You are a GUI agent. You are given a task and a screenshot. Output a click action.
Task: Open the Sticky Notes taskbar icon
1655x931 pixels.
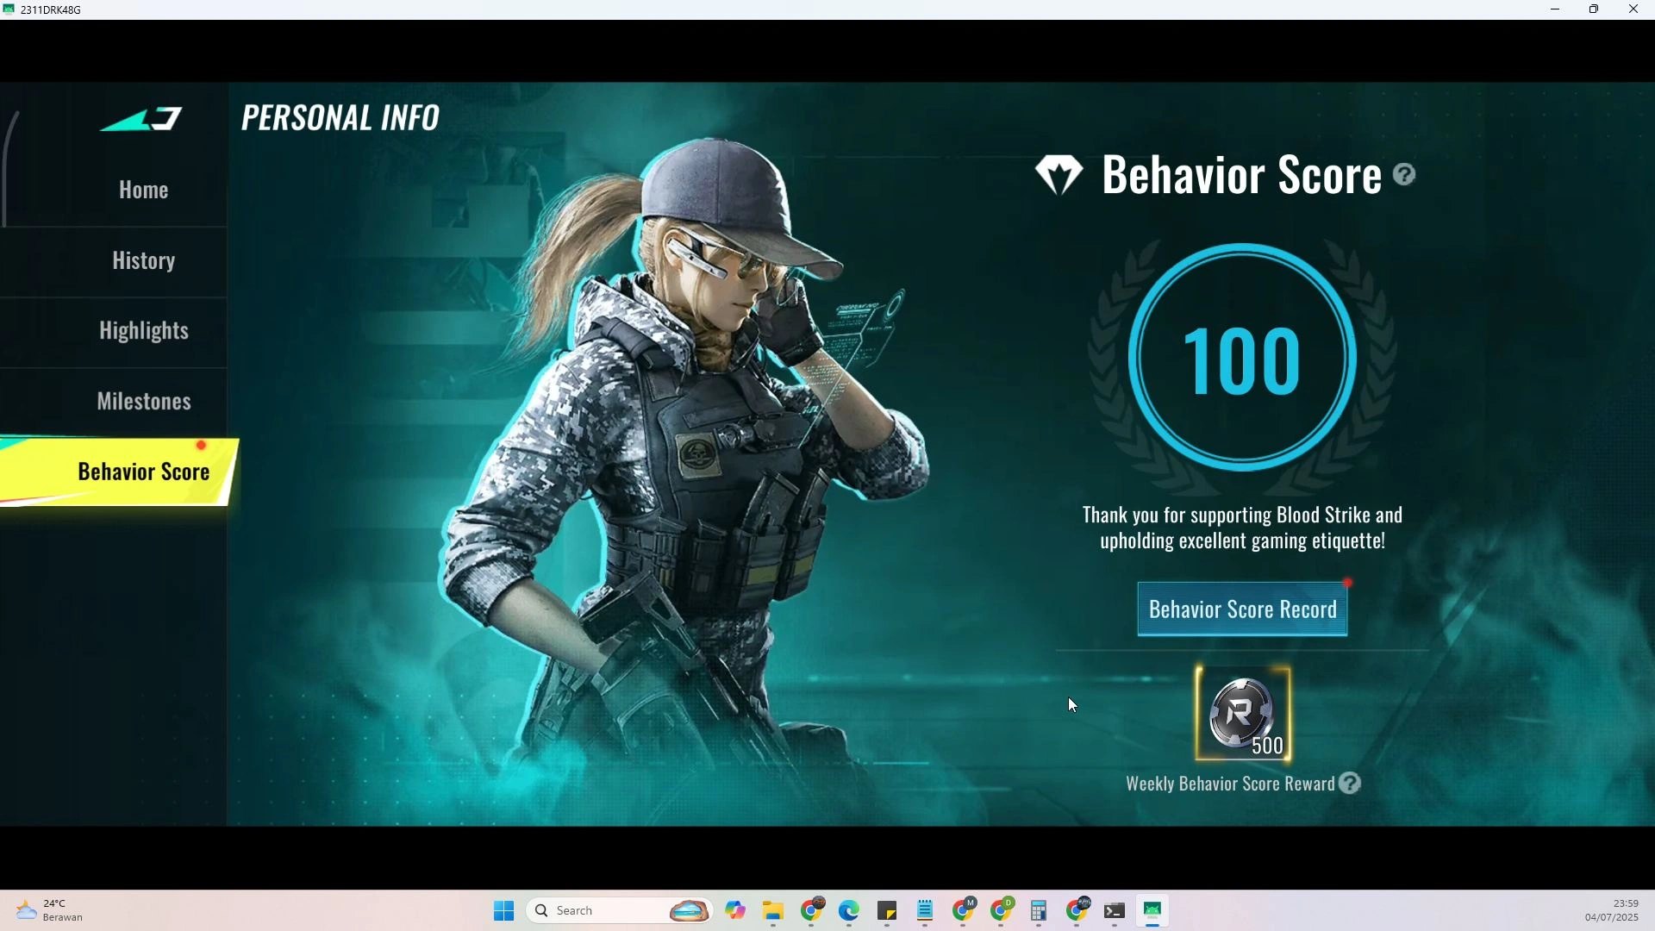tap(887, 910)
